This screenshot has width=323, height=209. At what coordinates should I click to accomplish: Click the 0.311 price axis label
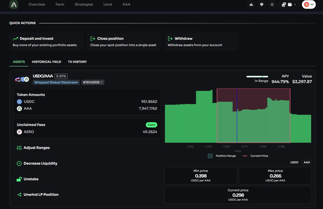(x=245, y=147)
